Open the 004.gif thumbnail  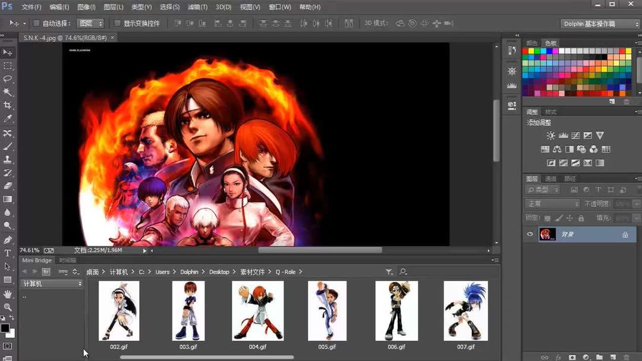click(257, 311)
